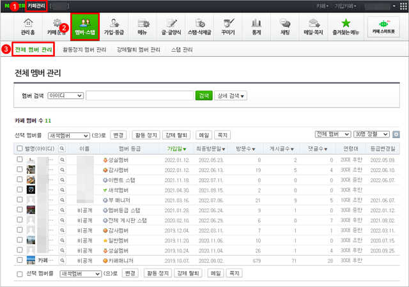Click magnifier icon in 전체 게시판 스탭 row
Screen dimensions: 409x287
[x=62, y=221]
